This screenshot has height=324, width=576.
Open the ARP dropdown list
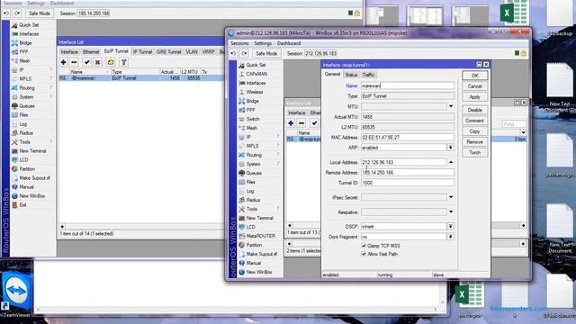[450, 148]
